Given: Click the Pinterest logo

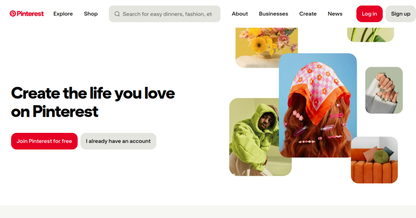Looking at the screenshot, I should tap(27, 14).
